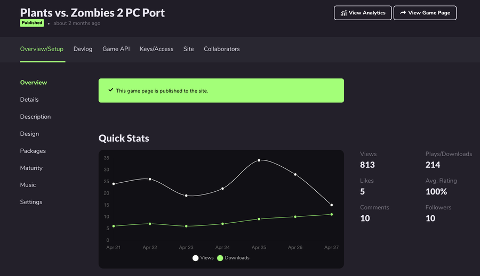The image size is (480, 276).
Task: Open the Game API tab
Action: tap(116, 49)
